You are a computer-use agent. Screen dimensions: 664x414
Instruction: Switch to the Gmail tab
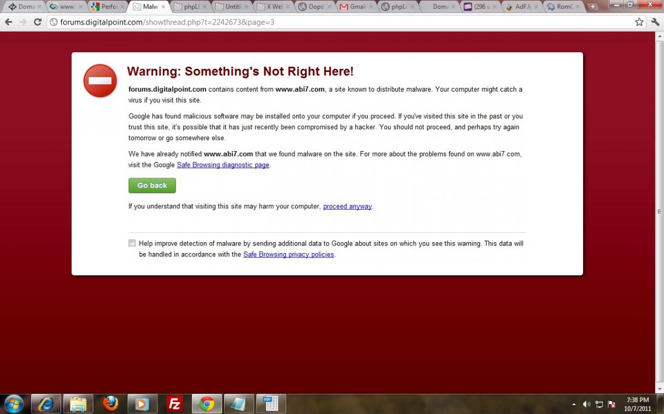click(356, 7)
